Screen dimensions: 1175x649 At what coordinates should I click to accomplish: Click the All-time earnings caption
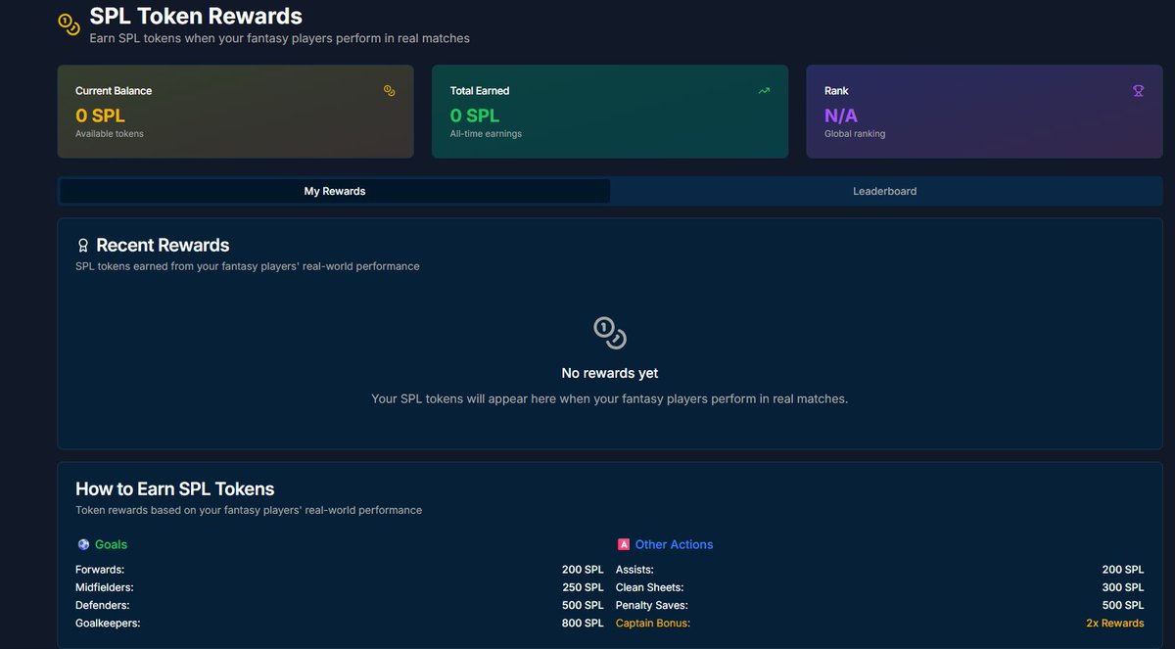coord(486,133)
